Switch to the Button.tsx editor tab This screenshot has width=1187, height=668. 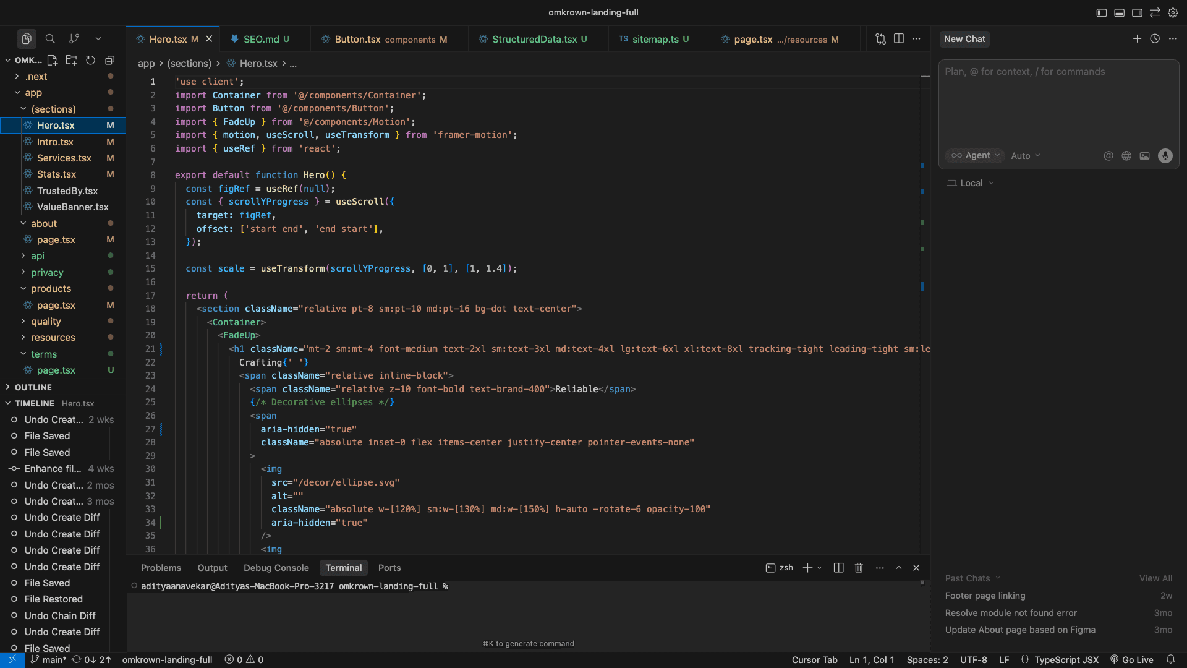[357, 39]
